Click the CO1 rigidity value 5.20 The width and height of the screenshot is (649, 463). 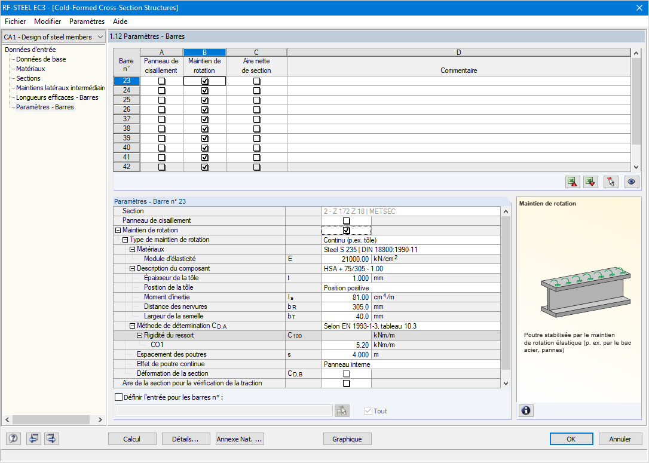point(346,345)
